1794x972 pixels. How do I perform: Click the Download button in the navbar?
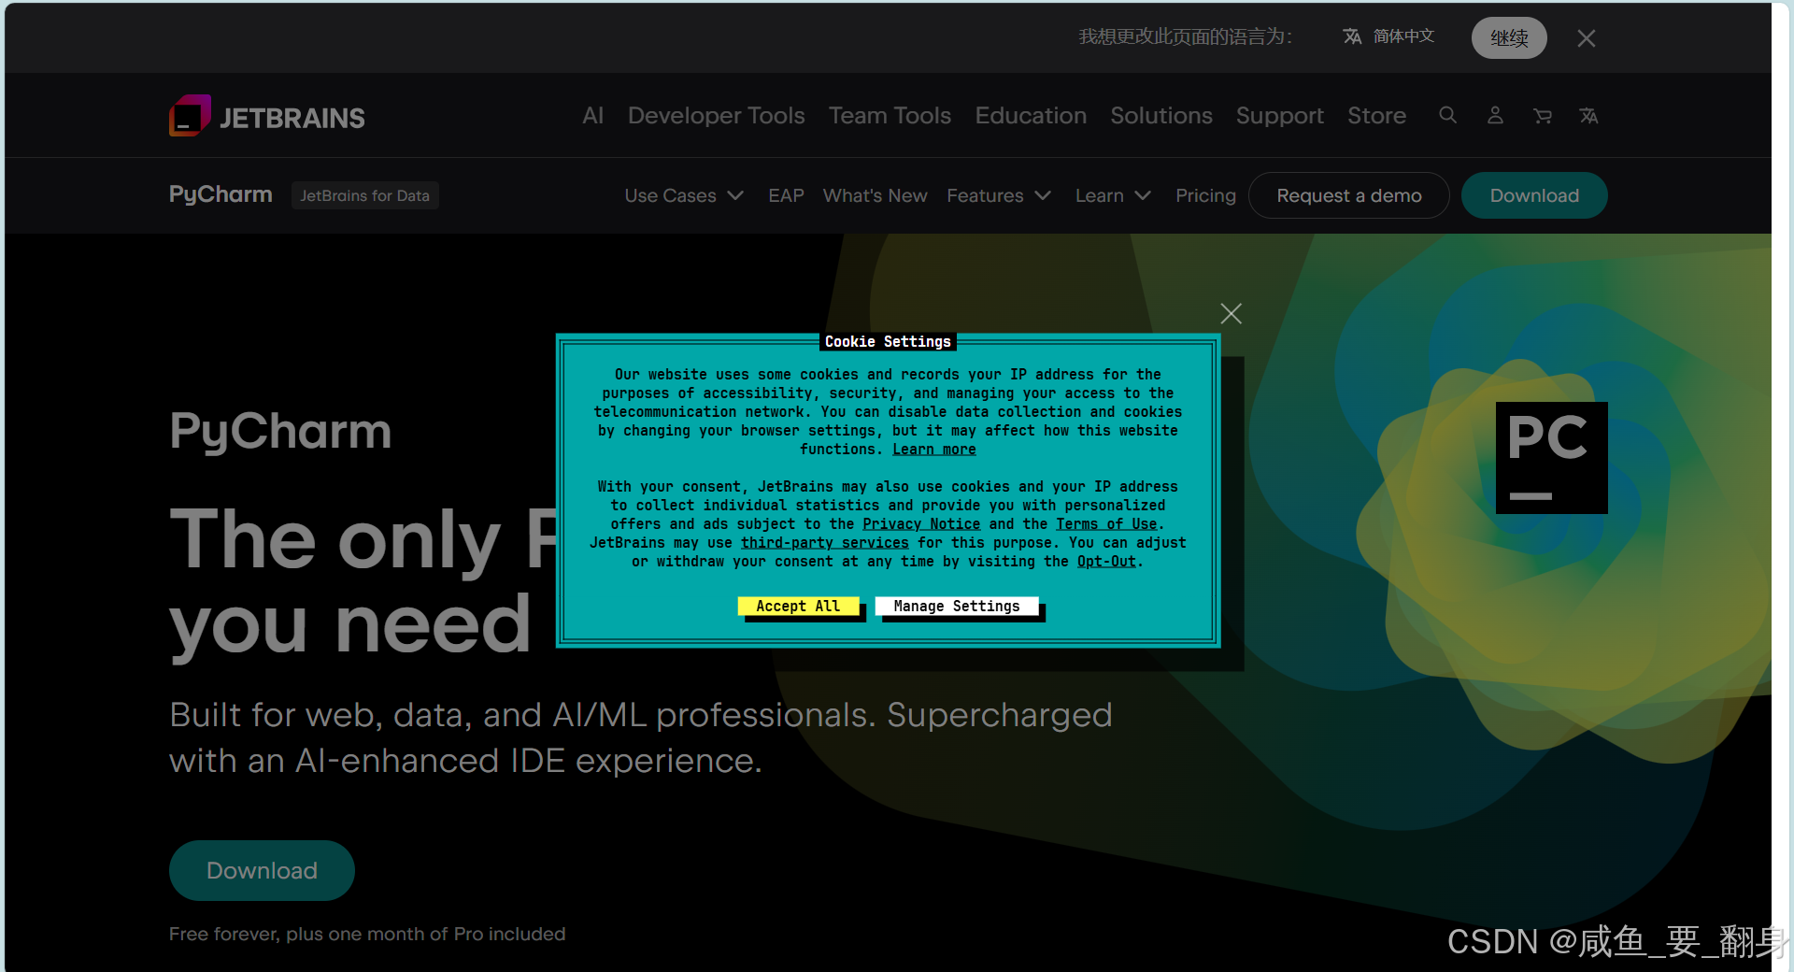(x=1534, y=195)
